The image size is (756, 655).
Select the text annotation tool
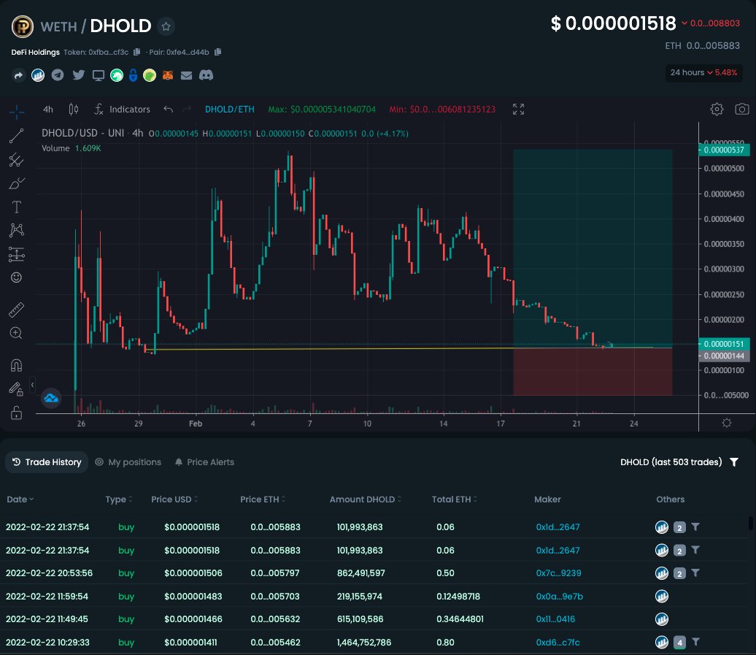16,207
